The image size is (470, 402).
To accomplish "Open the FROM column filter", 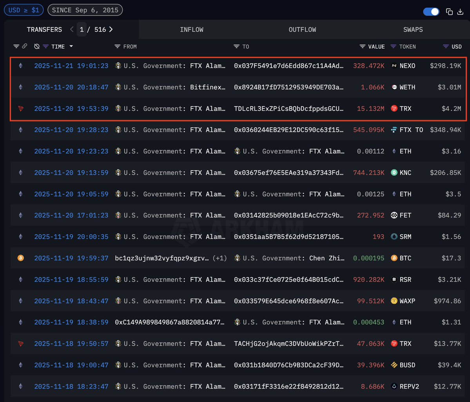I will pos(117,47).
